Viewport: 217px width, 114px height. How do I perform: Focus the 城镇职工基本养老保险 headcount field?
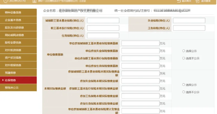coord(103,20)
